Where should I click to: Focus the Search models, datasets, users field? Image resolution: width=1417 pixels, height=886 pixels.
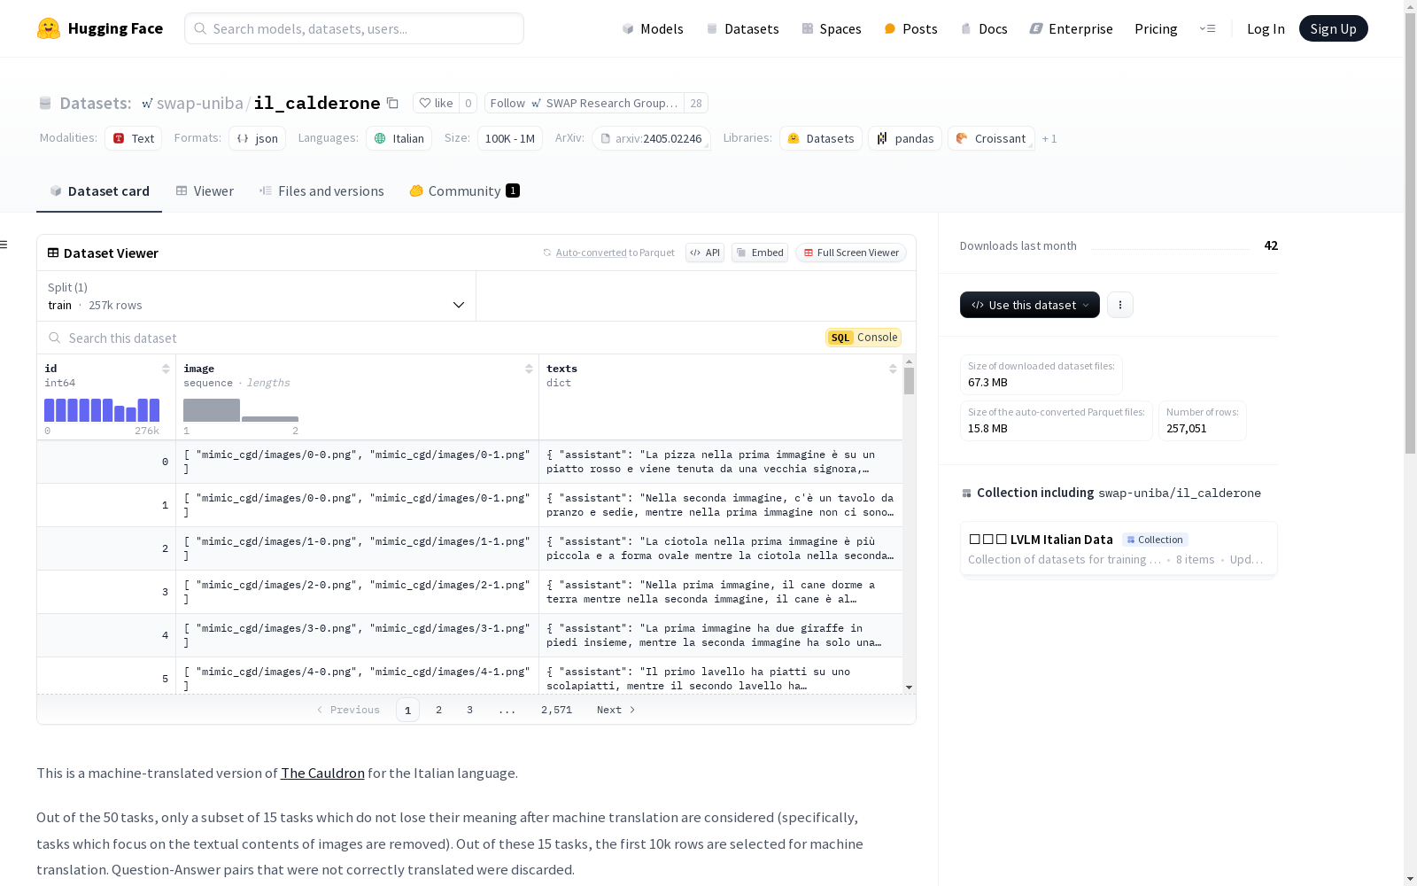354,28
